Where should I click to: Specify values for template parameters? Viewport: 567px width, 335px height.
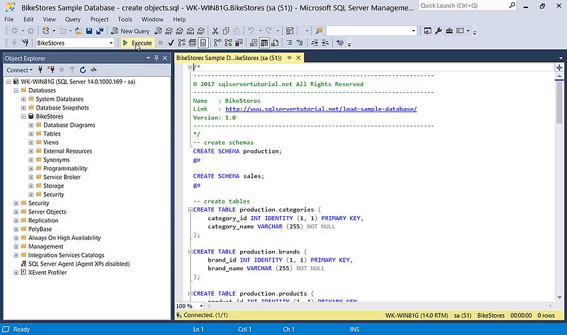[340, 43]
